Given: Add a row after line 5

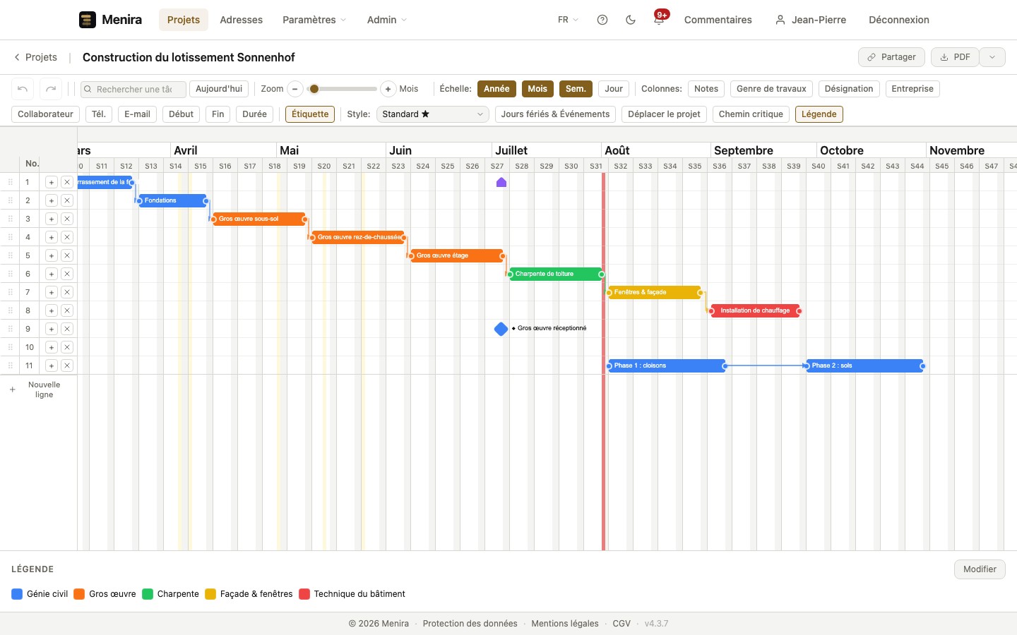Looking at the screenshot, I should pos(52,255).
